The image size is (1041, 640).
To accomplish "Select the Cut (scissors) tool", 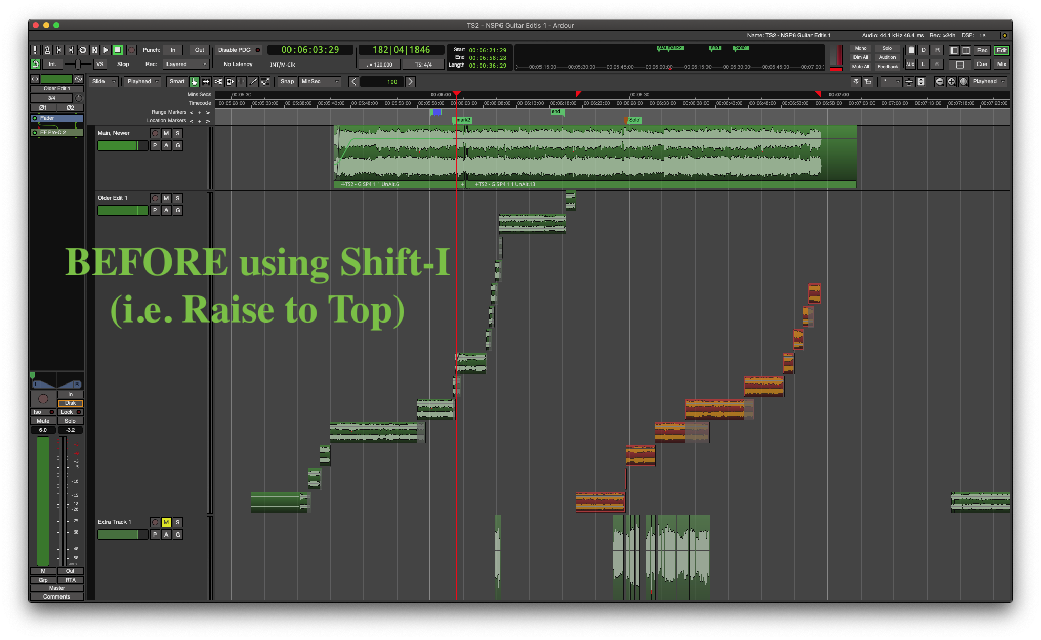I will click(x=218, y=82).
